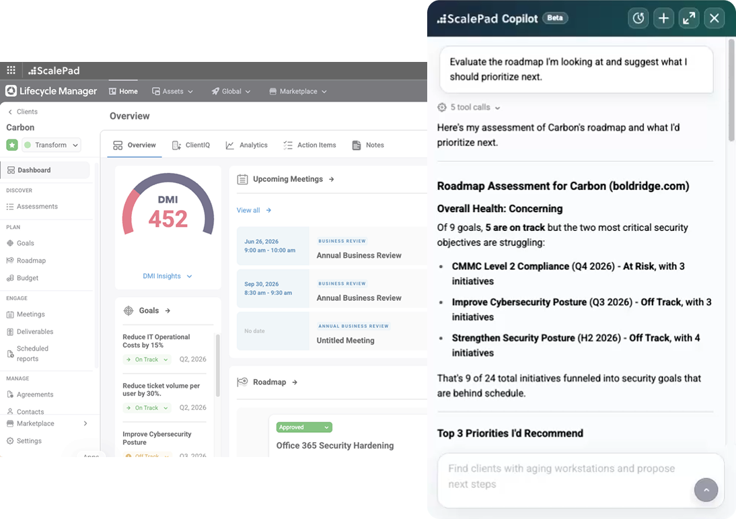Click the Upcoming Meetings calendar icon
This screenshot has width=736, height=519.
coord(242,180)
